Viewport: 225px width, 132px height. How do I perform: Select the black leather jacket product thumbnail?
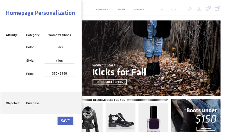coord(92,117)
